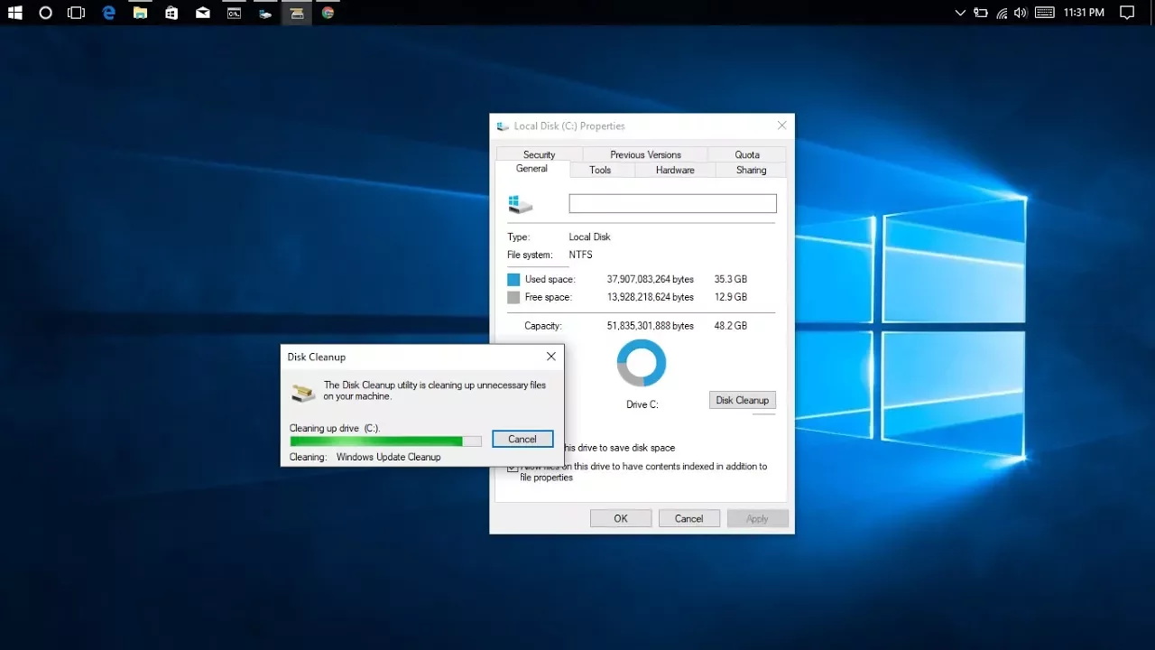
Task: Click the '13,928,218,624 bytes' free value
Action: tap(650, 297)
